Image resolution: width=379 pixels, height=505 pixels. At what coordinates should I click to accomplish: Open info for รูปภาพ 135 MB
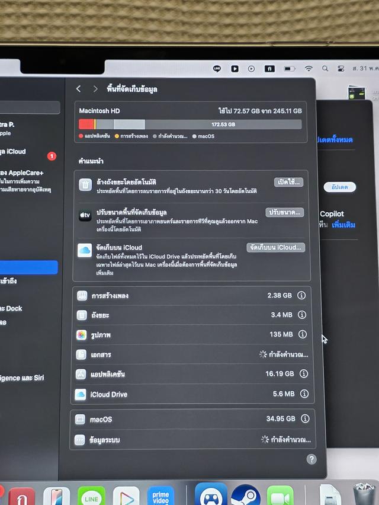pos(303,334)
